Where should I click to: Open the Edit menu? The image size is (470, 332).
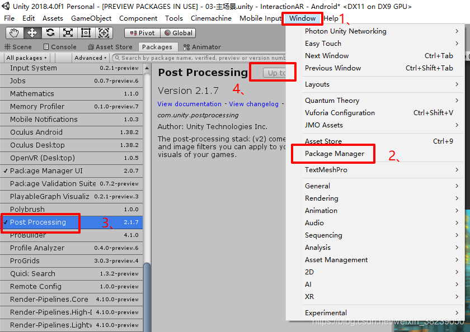pos(29,18)
